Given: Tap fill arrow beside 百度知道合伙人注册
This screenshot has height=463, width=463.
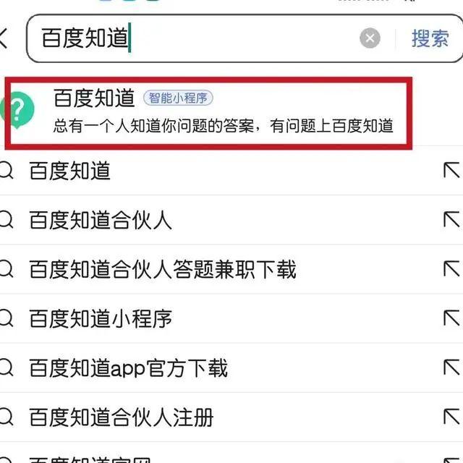Looking at the screenshot, I should 451,417.
